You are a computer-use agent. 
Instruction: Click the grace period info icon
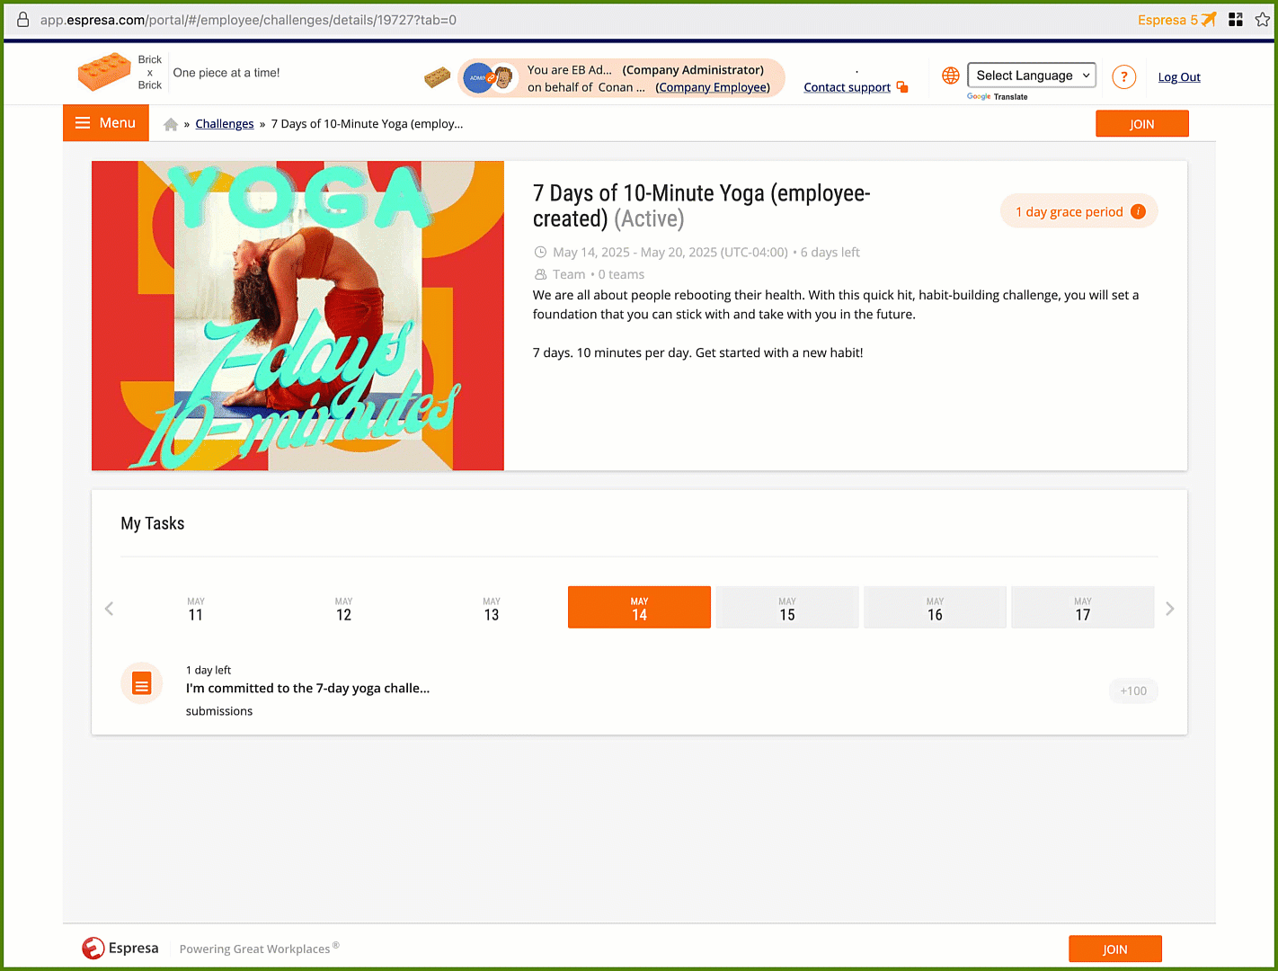click(x=1138, y=211)
